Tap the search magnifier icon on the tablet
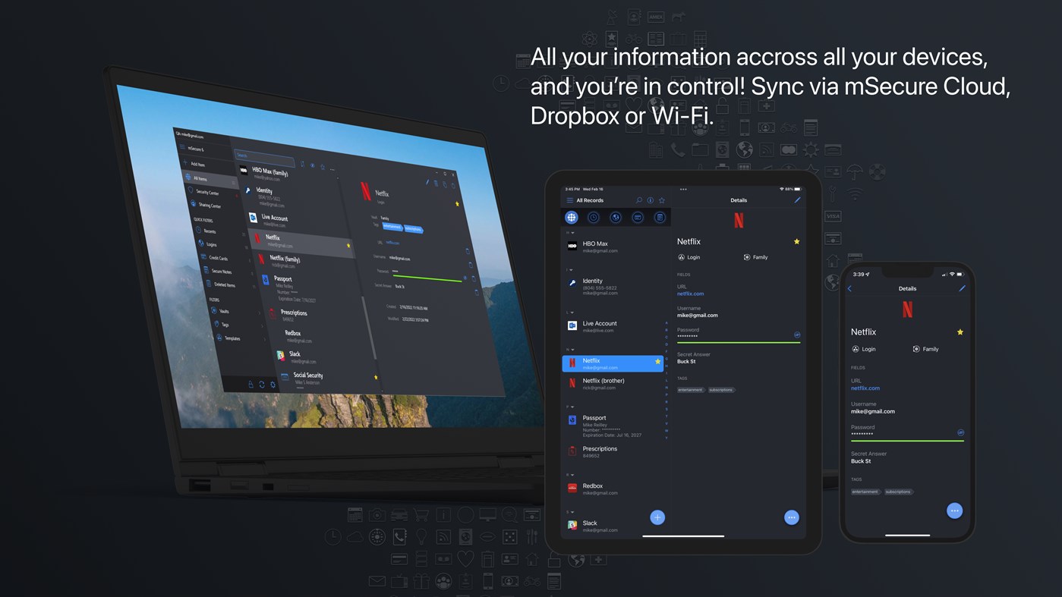 [x=639, y=200]
